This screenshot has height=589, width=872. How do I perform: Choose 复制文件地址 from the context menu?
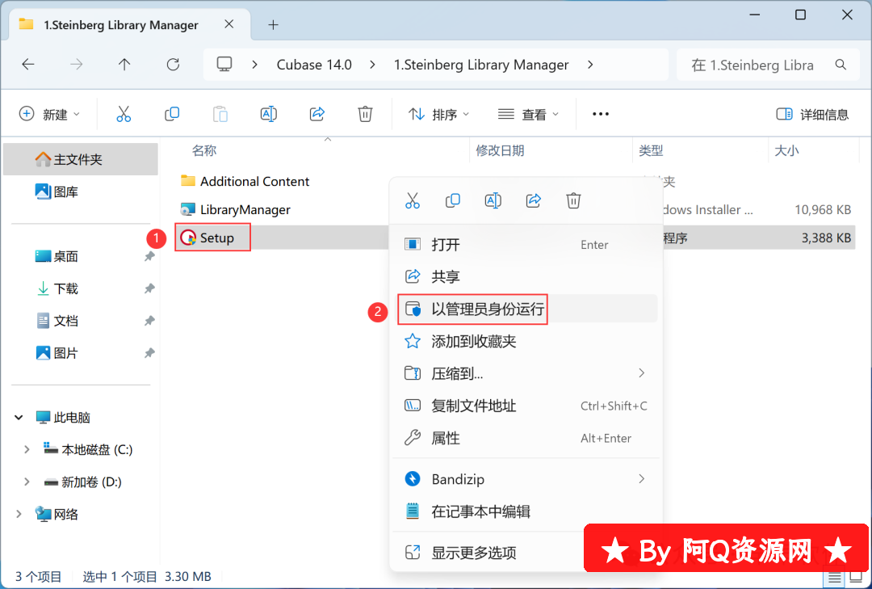[x=527, y=406]
